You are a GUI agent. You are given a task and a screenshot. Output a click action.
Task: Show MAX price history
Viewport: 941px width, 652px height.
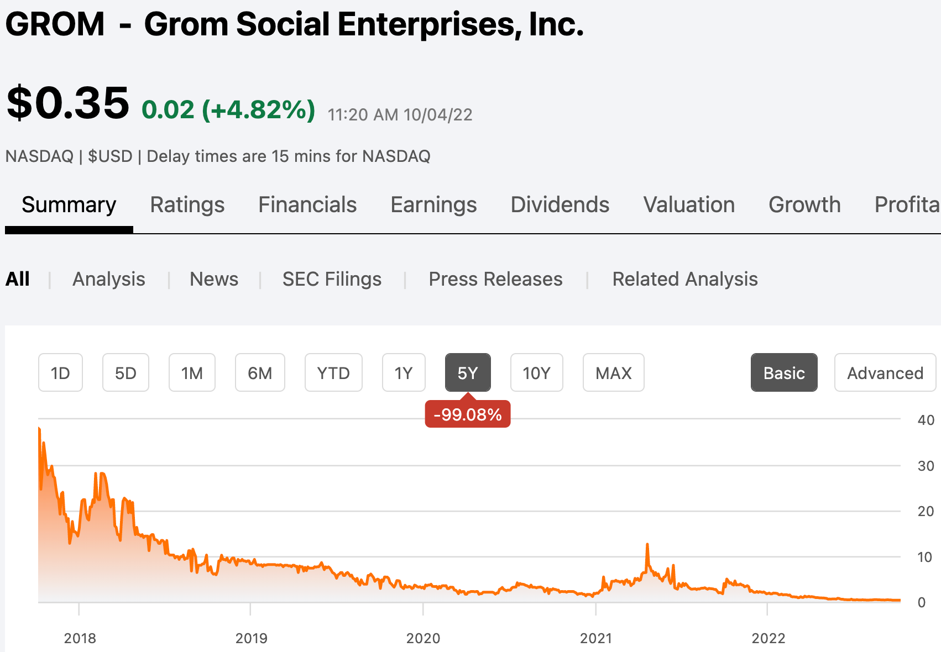click(613, 373)
